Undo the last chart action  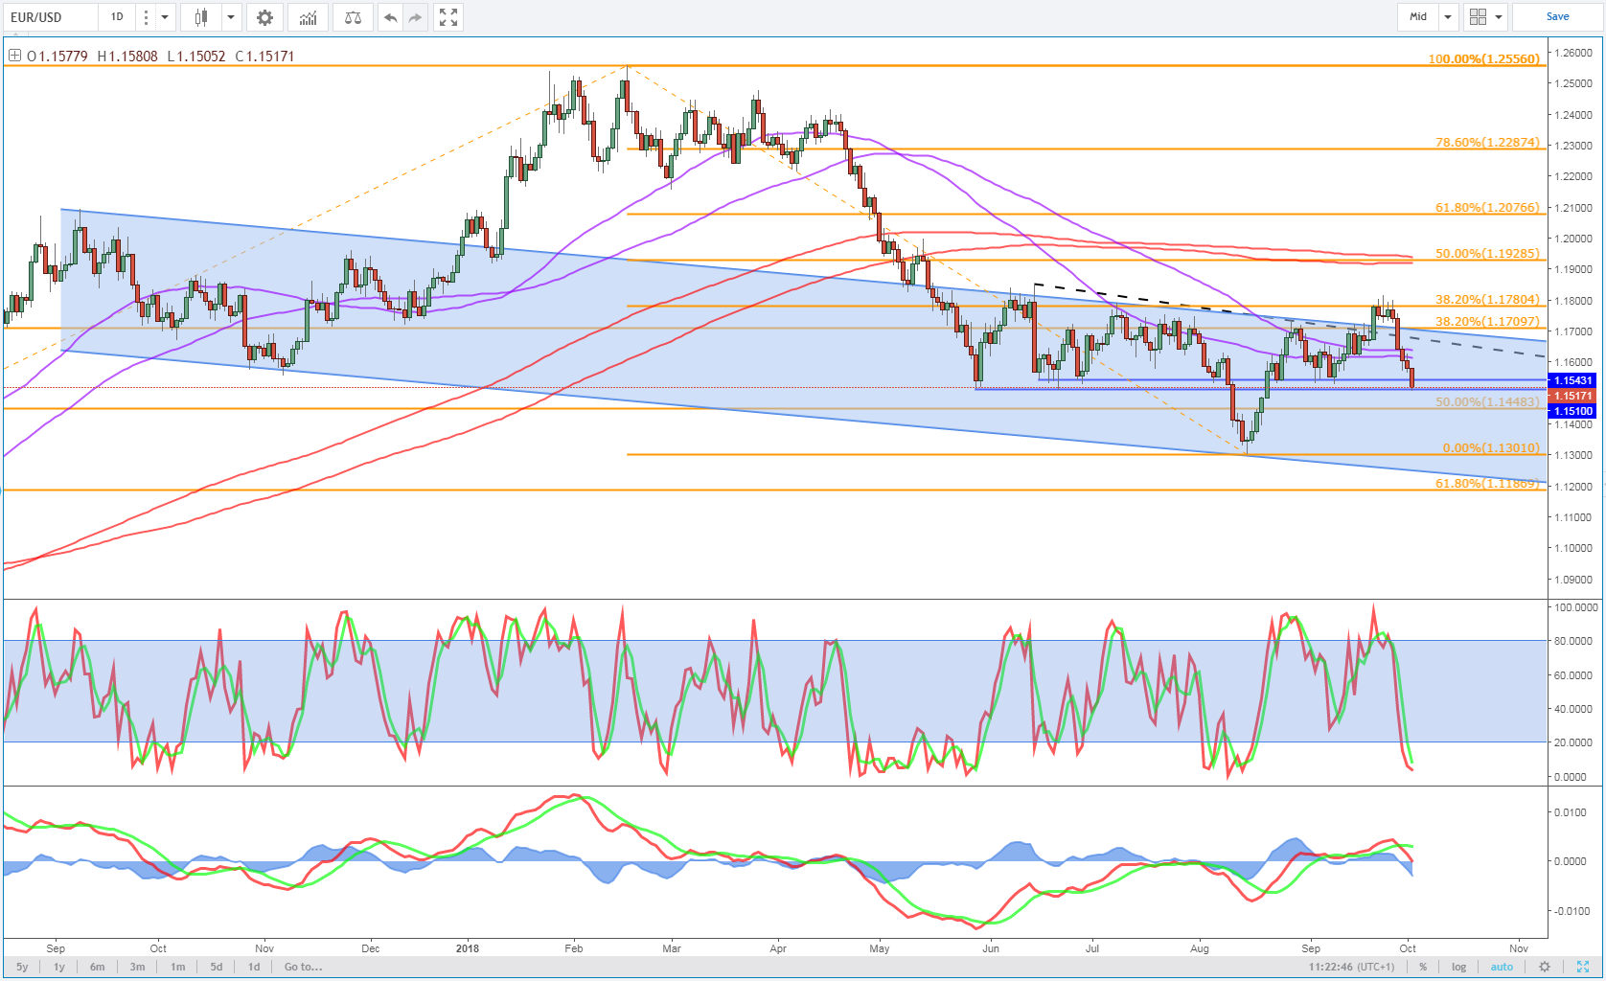(x=391, y=17)
